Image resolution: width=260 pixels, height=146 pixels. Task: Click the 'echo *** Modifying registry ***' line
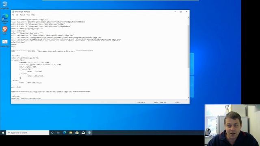coord(27,29)
